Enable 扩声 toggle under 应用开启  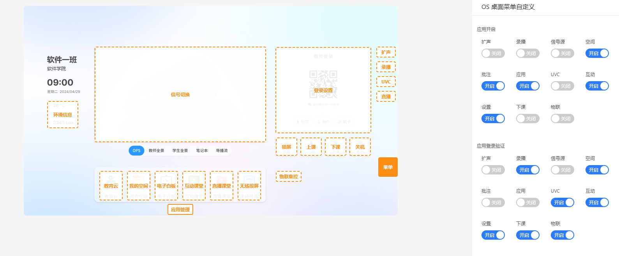point(493,53)
